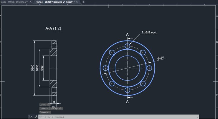This screenshot has height=119, width=218.
Task: Select the Ø200 dimension text
Action: [32, 68]
